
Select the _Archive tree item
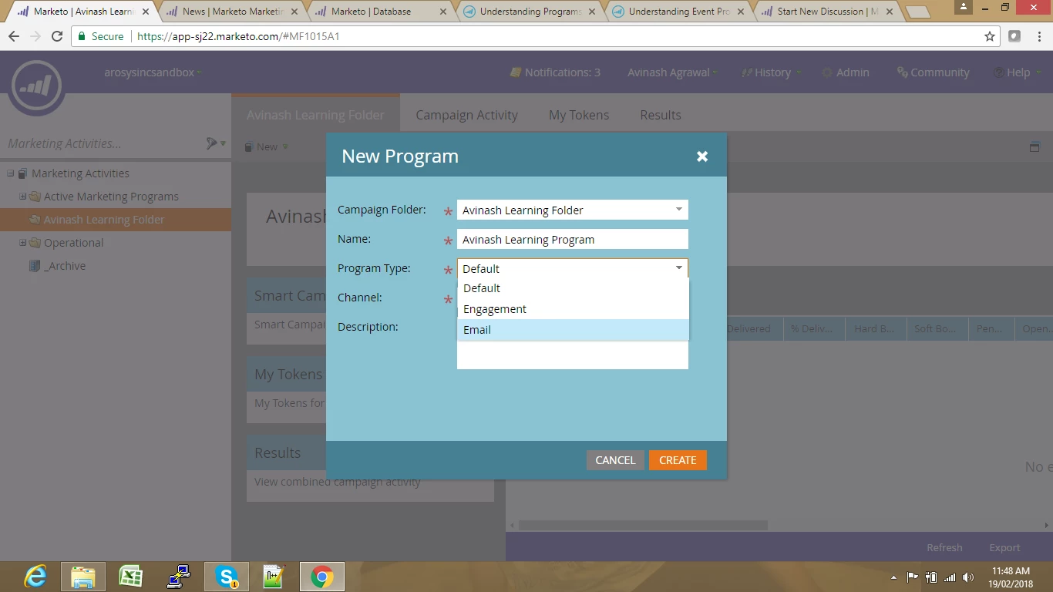65,266
